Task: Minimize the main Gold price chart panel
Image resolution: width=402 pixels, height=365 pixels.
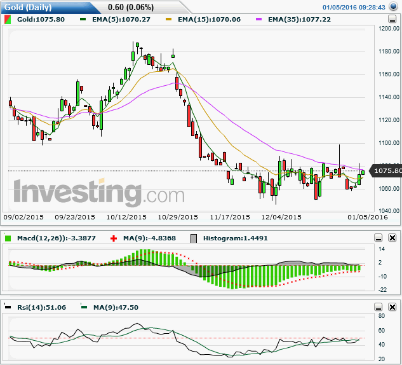Action: click(x=392, y=19)
